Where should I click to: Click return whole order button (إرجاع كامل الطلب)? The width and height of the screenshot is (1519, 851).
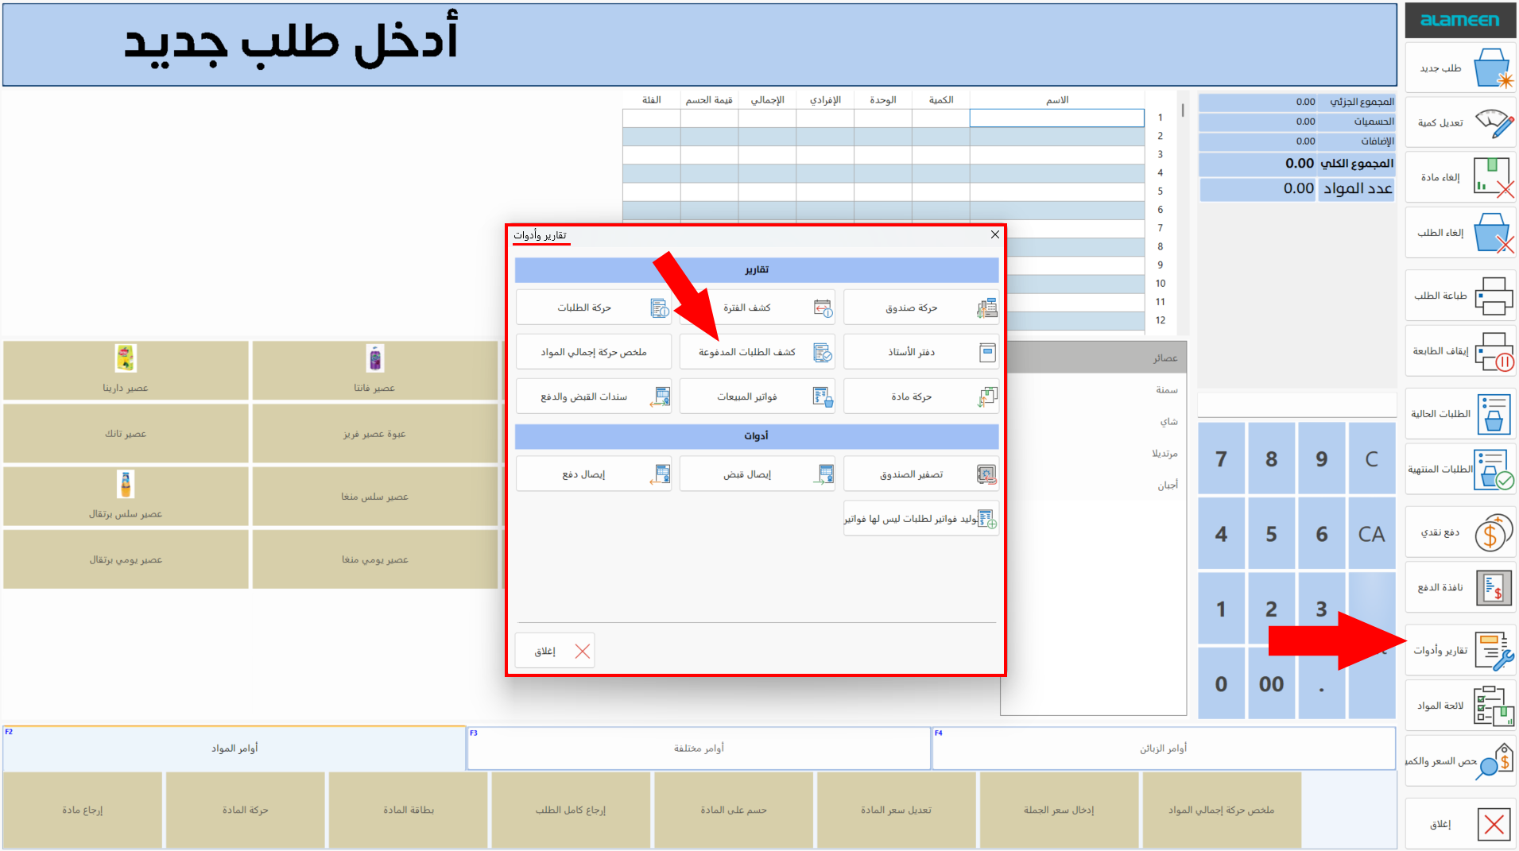(x=571, y=810)
